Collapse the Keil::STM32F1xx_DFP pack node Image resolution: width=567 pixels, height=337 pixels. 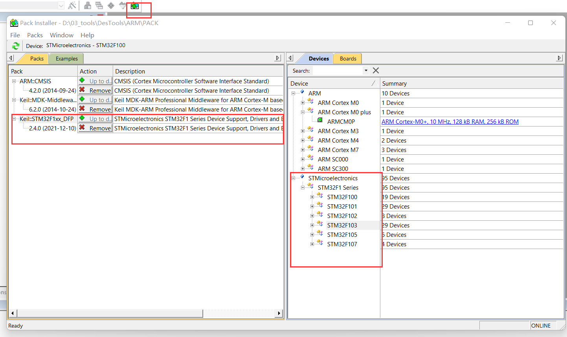(x=14, y=119)
